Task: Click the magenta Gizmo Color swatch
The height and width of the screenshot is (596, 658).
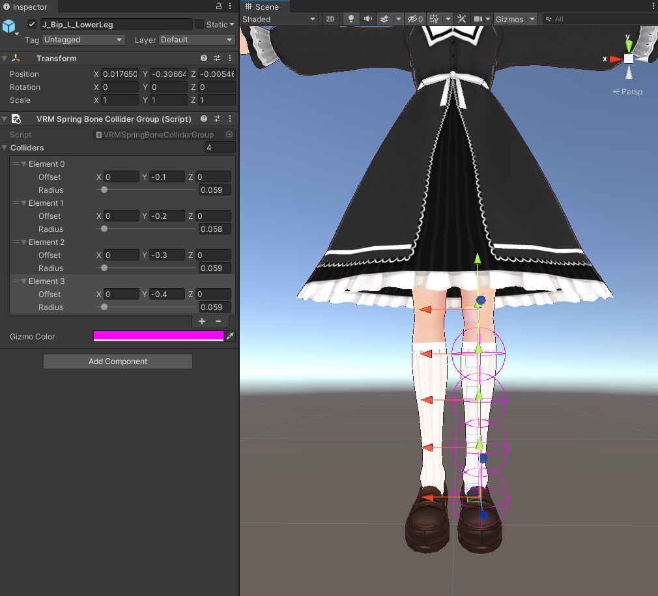Action: [158, 336]
